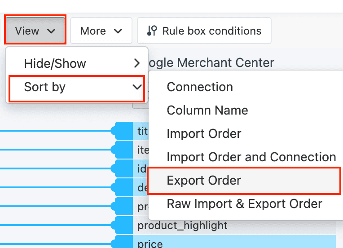
Task: Click the Rule box conditions branch icon
Action: click(x=152, y=31)
